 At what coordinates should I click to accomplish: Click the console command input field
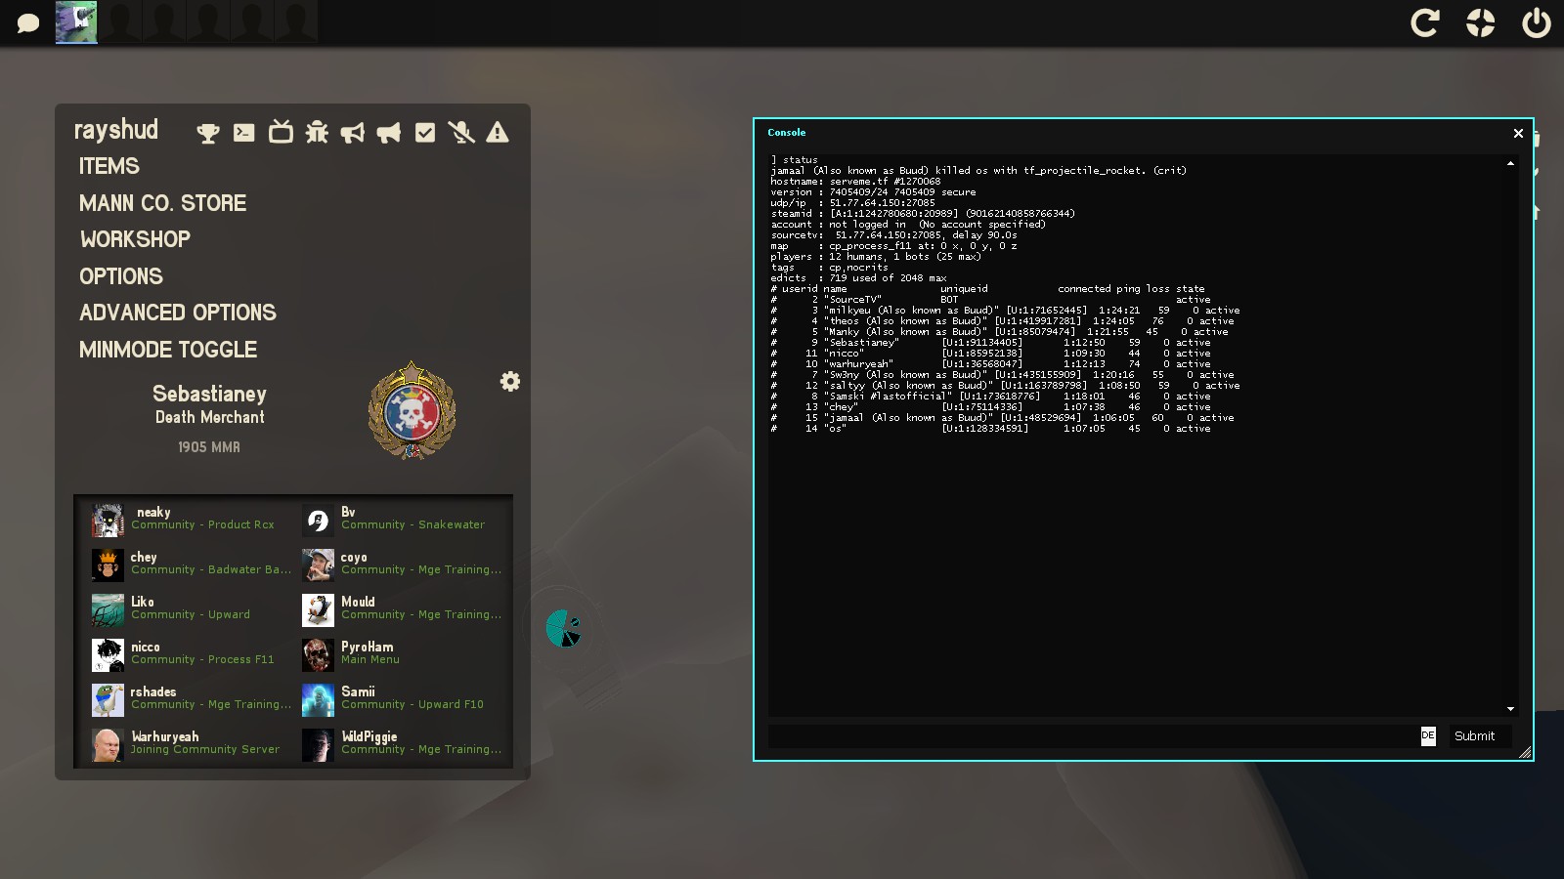click(x=1090, y=735)
